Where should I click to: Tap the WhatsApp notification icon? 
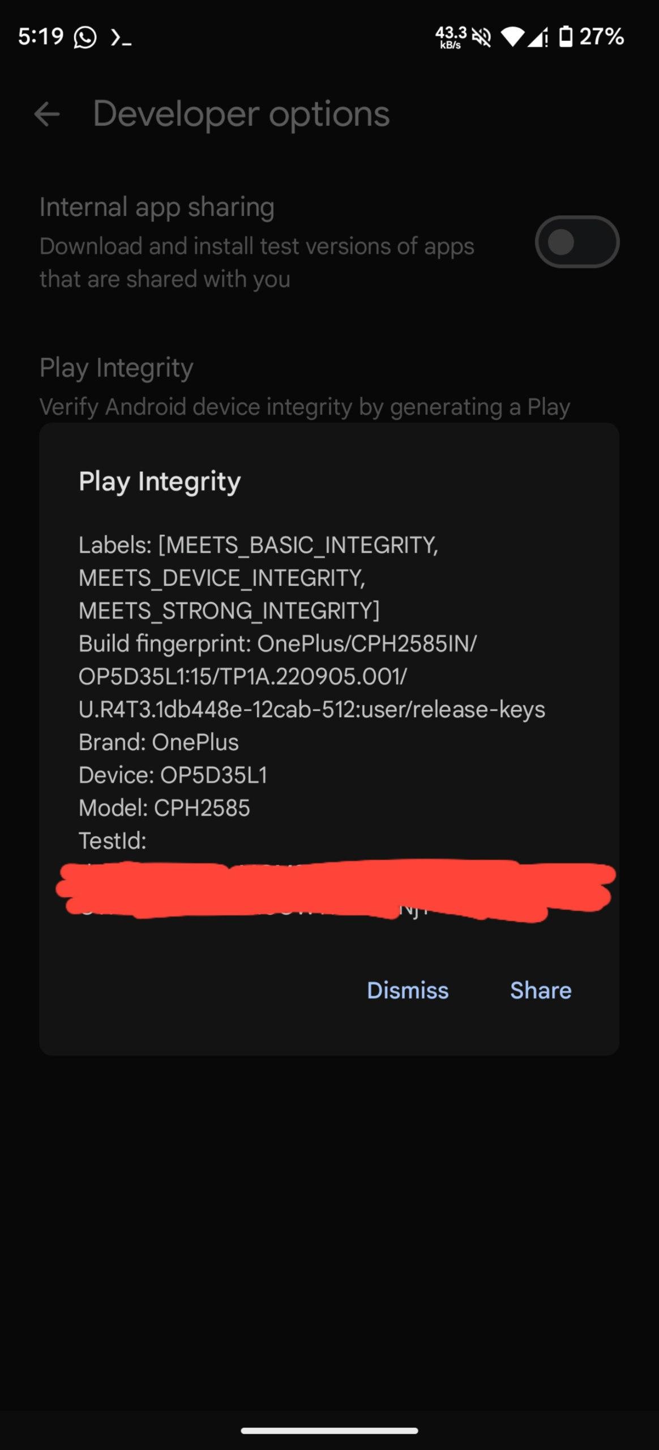click(85, 37)
